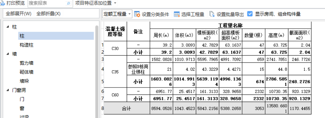Click cell value 246.7726
This screenshot has width=325, height=118.
300,59
